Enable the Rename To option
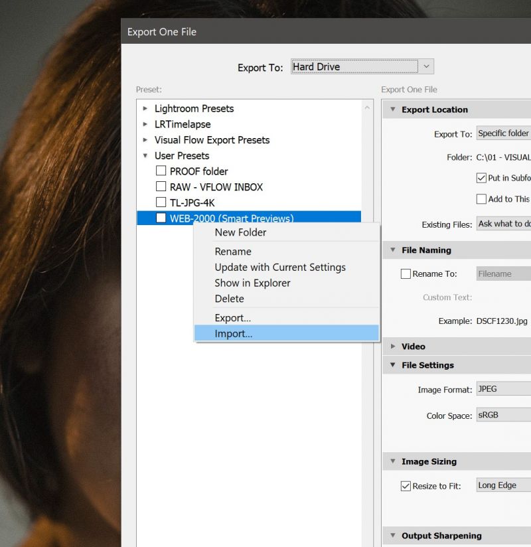This screenshot has height=547, width=531. pyautogui.click(x=406, y=273)
